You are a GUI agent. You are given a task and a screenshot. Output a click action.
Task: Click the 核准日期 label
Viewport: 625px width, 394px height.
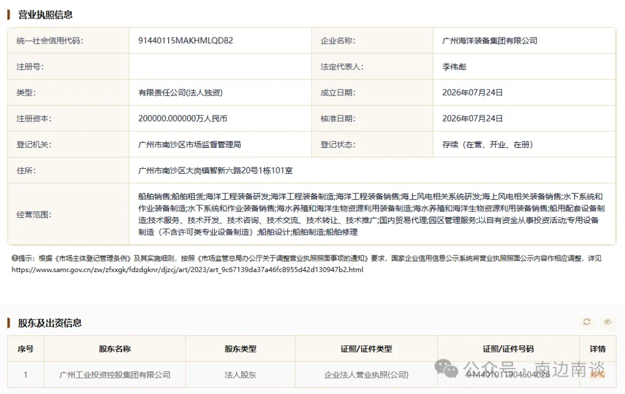338,118
